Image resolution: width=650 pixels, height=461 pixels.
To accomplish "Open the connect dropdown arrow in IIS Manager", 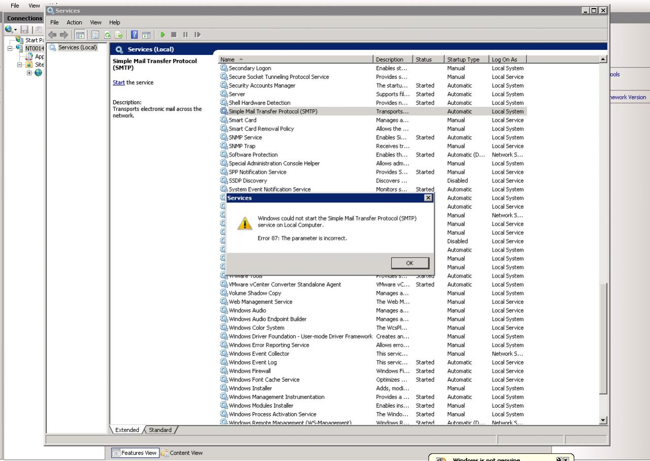I will pos(15,30).
